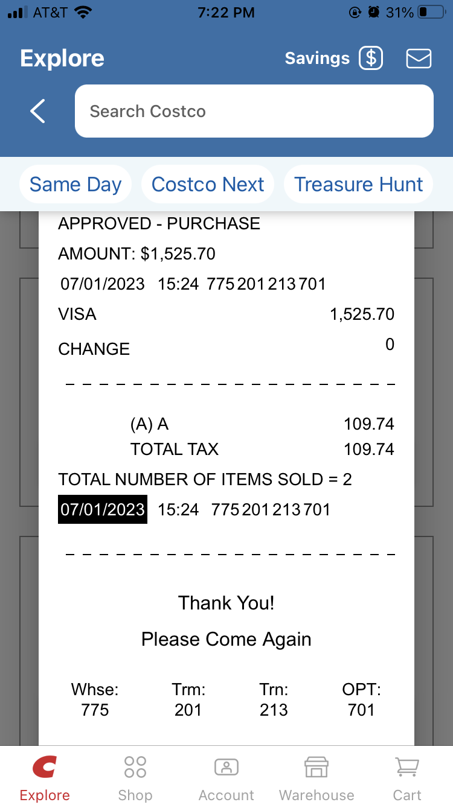The width and height of the screenshot is (453, 805).
Task: Tap the AMOUNT $1,525.70 line
Action: click(x=137, y=253)
